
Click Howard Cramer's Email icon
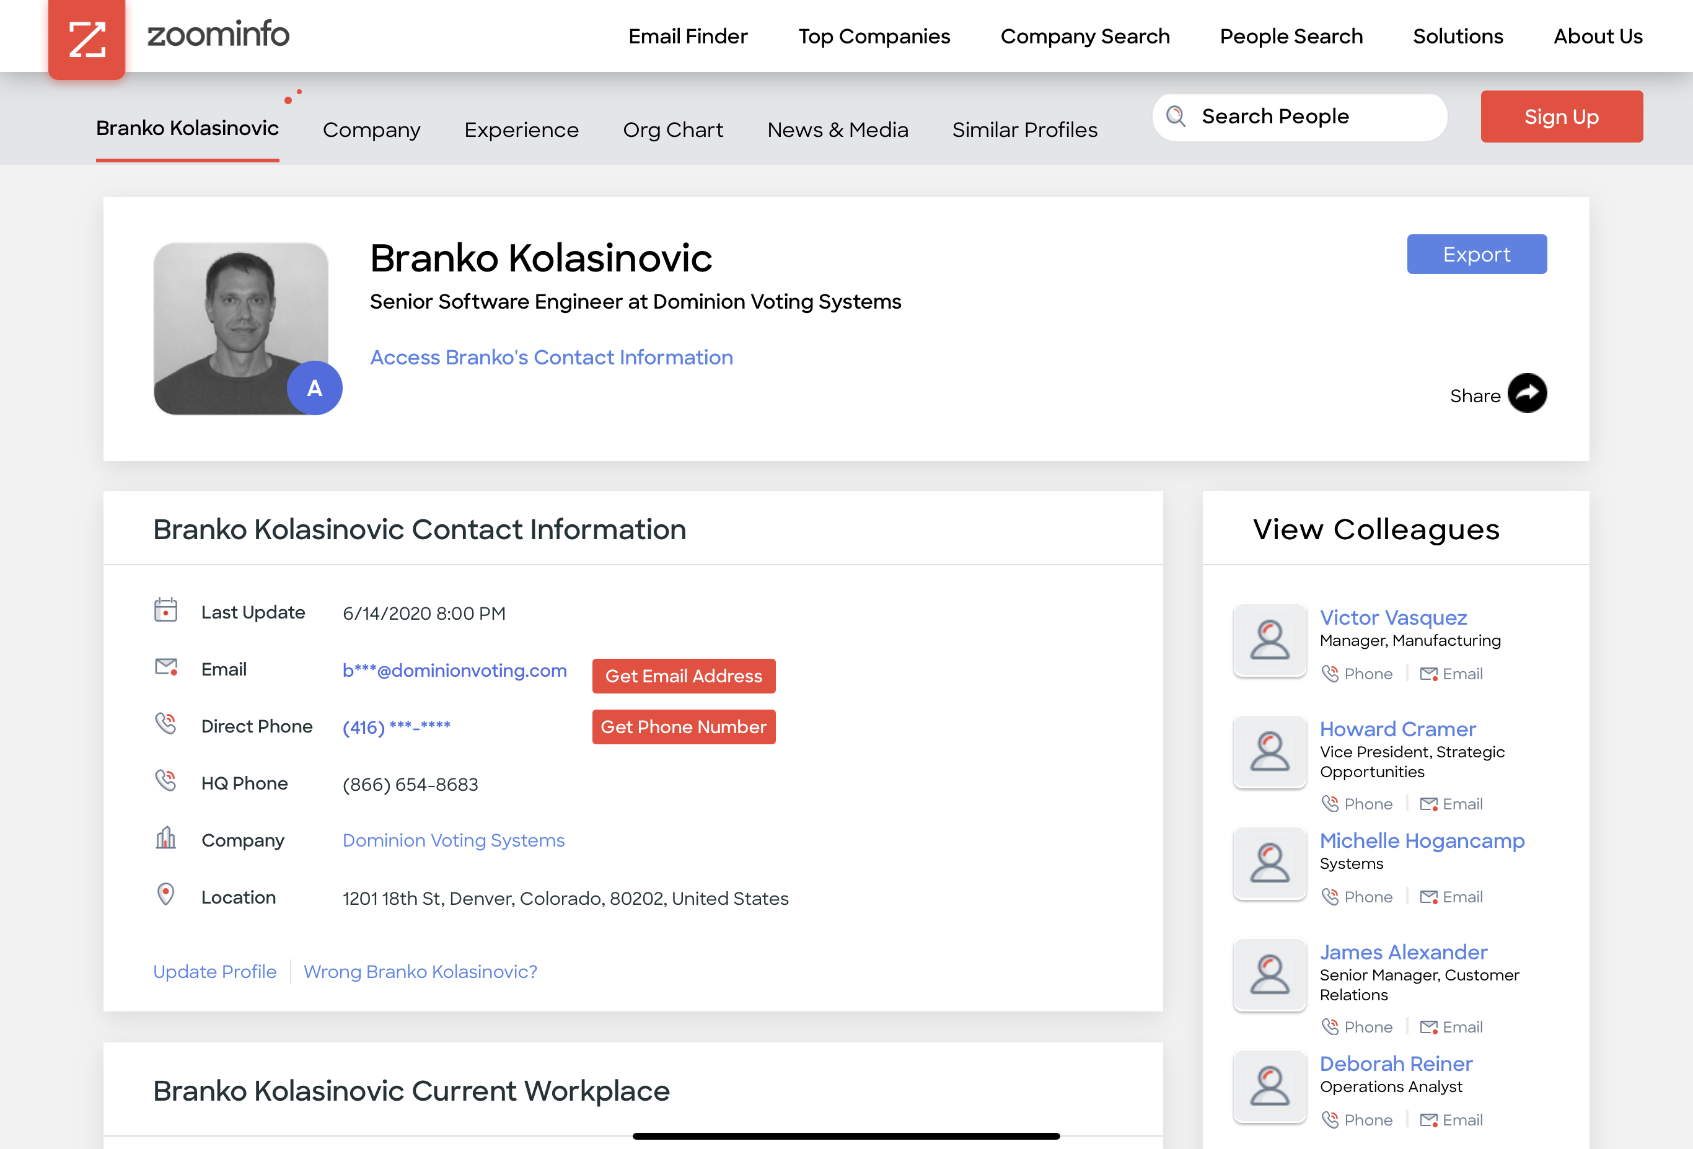(1428, 804)
